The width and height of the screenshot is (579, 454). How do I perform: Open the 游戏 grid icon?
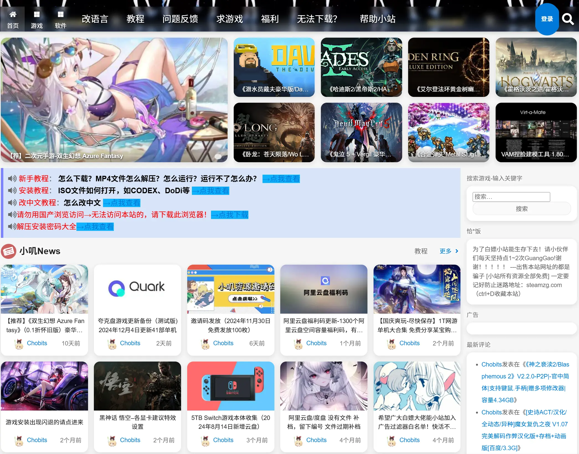click(x=37, y=14)
